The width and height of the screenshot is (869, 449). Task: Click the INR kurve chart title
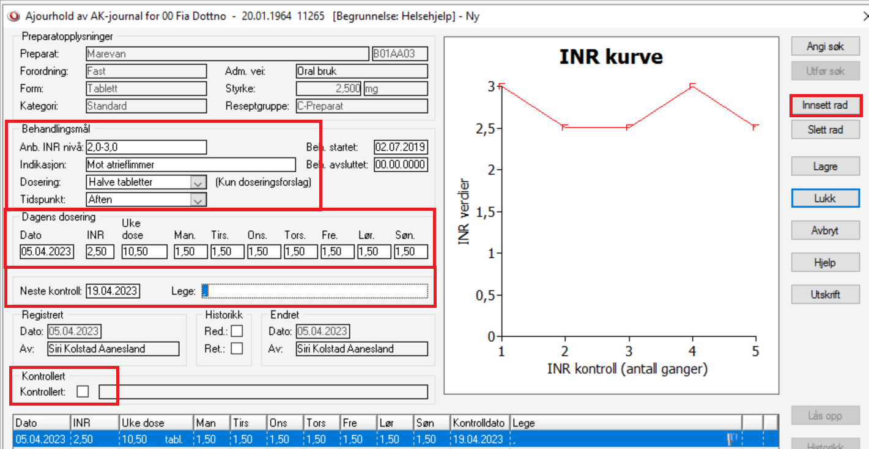(611, 57)
